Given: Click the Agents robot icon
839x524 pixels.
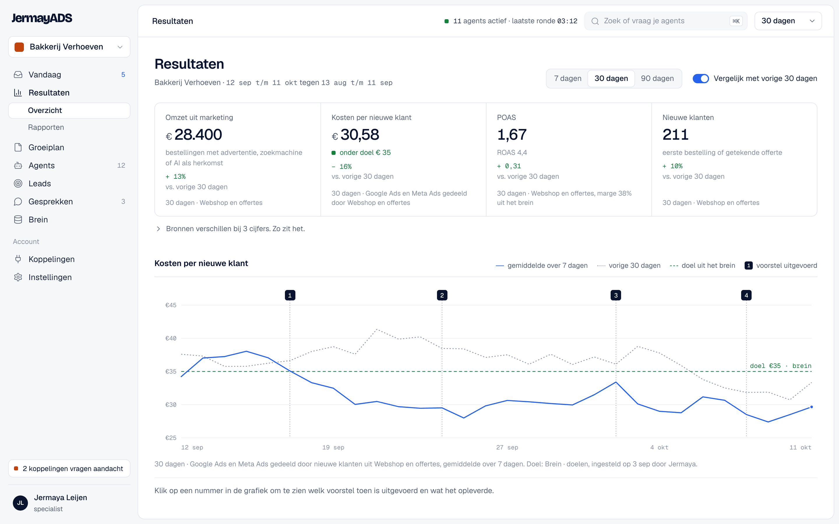Looking at the screenshot, I should tap(18, 165).
